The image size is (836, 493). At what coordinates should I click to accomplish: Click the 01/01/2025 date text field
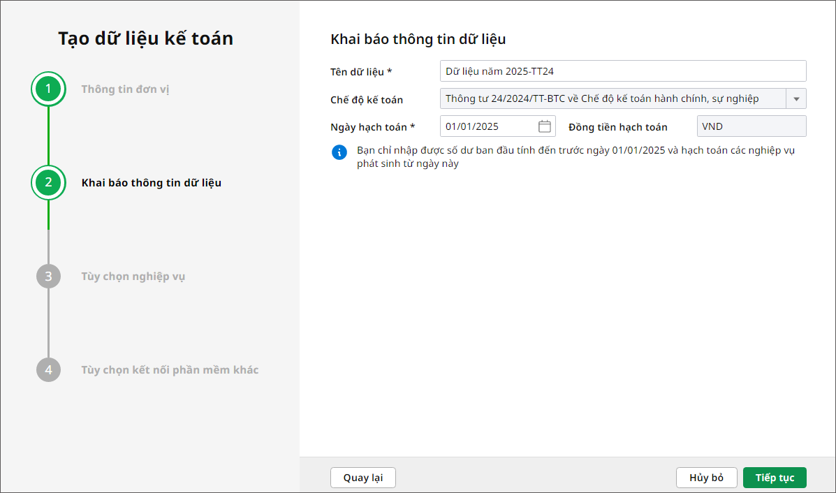point(489,126)
